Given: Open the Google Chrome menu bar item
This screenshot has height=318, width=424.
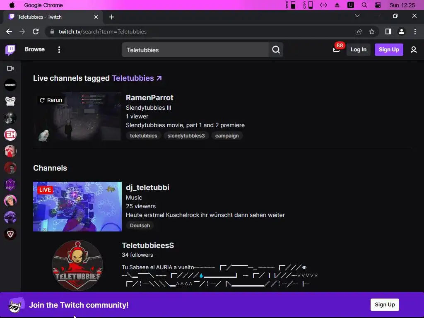Looking at the screenshot, I should click(43, 5).
